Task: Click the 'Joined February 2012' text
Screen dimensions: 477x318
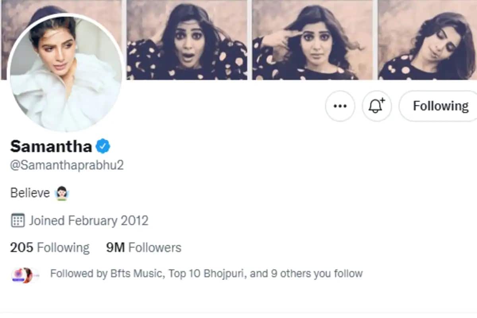Action: 88,220
